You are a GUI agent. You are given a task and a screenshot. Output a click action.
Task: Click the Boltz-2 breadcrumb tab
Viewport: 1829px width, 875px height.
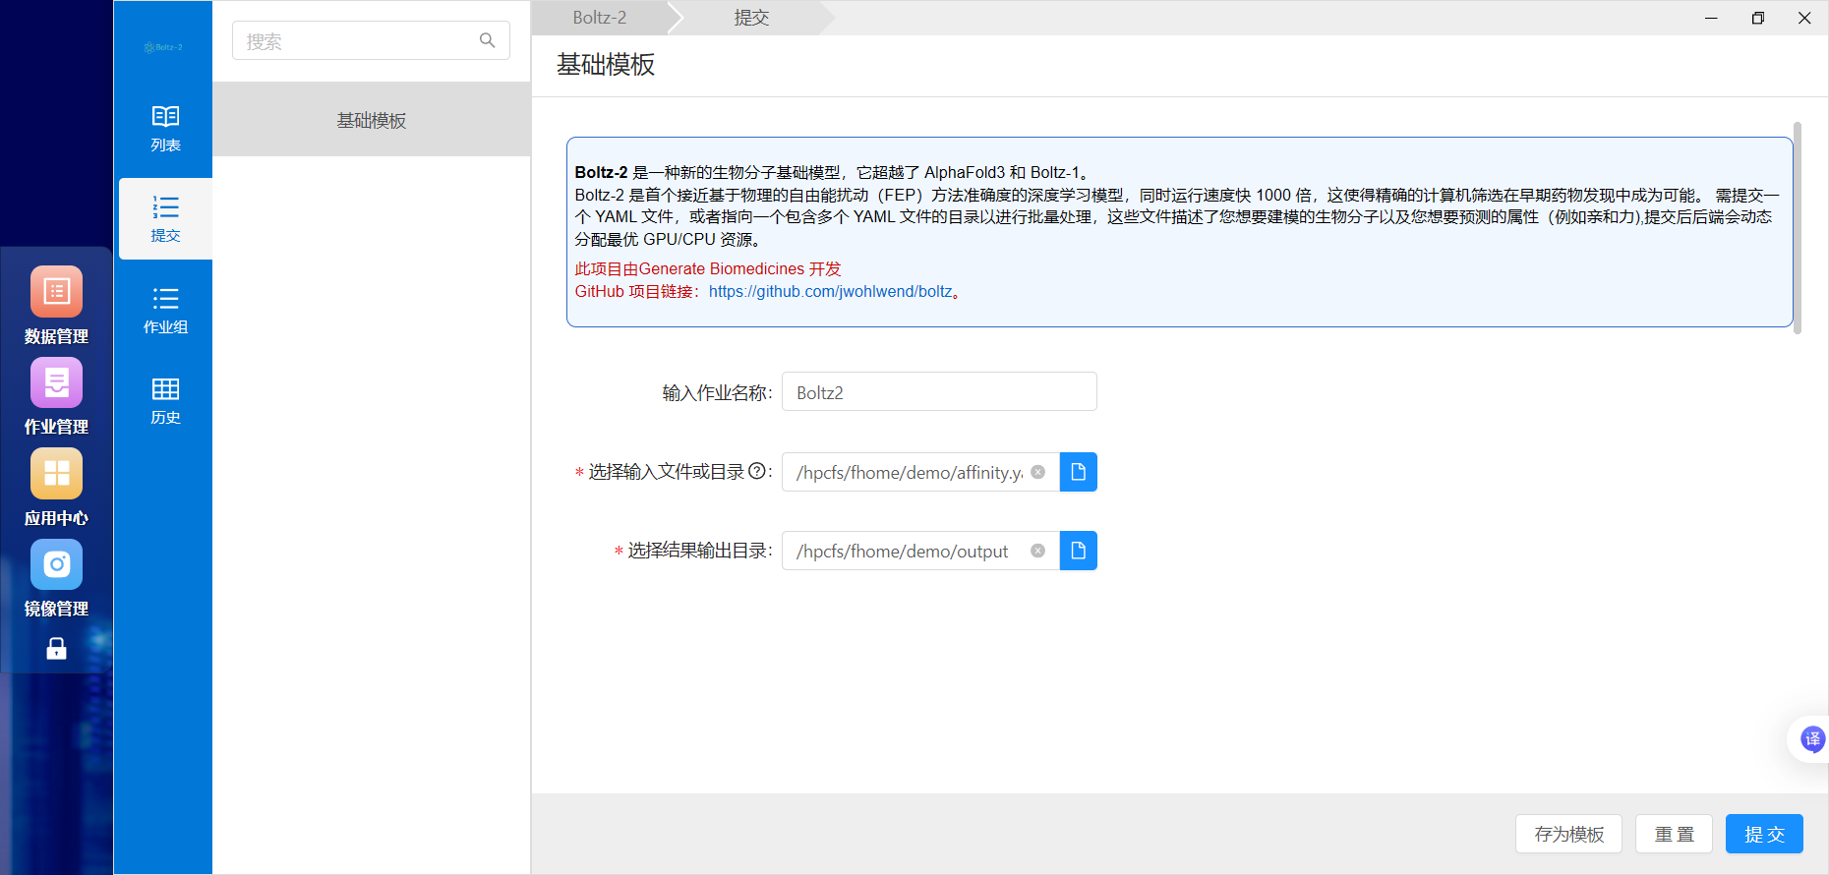[600, 18]
